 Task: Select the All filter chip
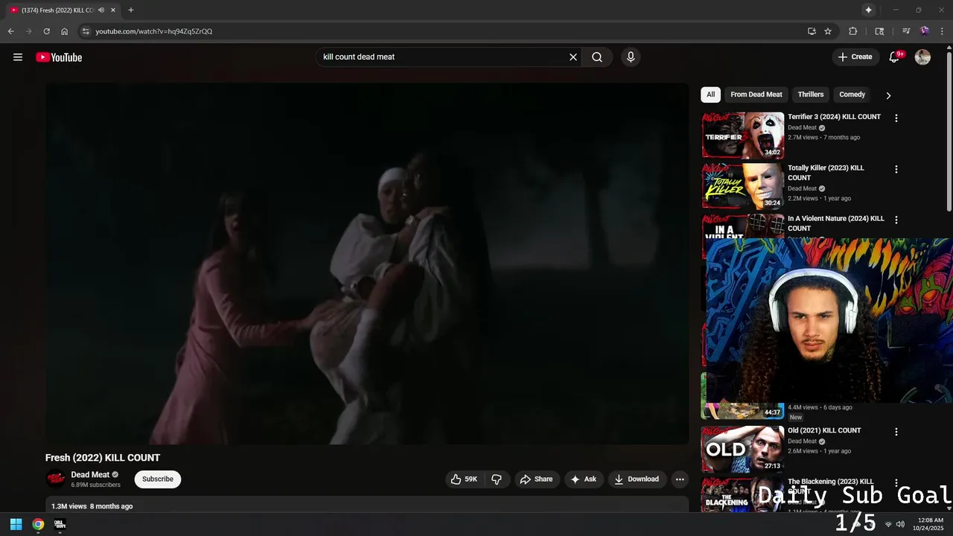[710, 95]
